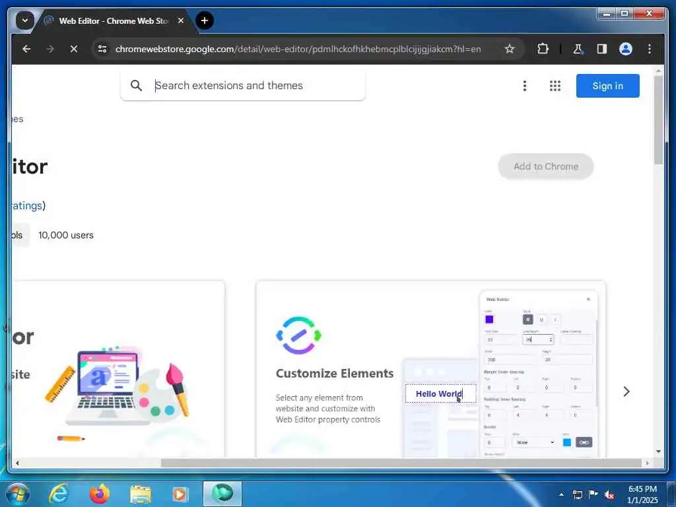The height and width of the screenshot is (507, 676).
Task: Open the 6:45 PM clock and date
Action: [642, 494]
